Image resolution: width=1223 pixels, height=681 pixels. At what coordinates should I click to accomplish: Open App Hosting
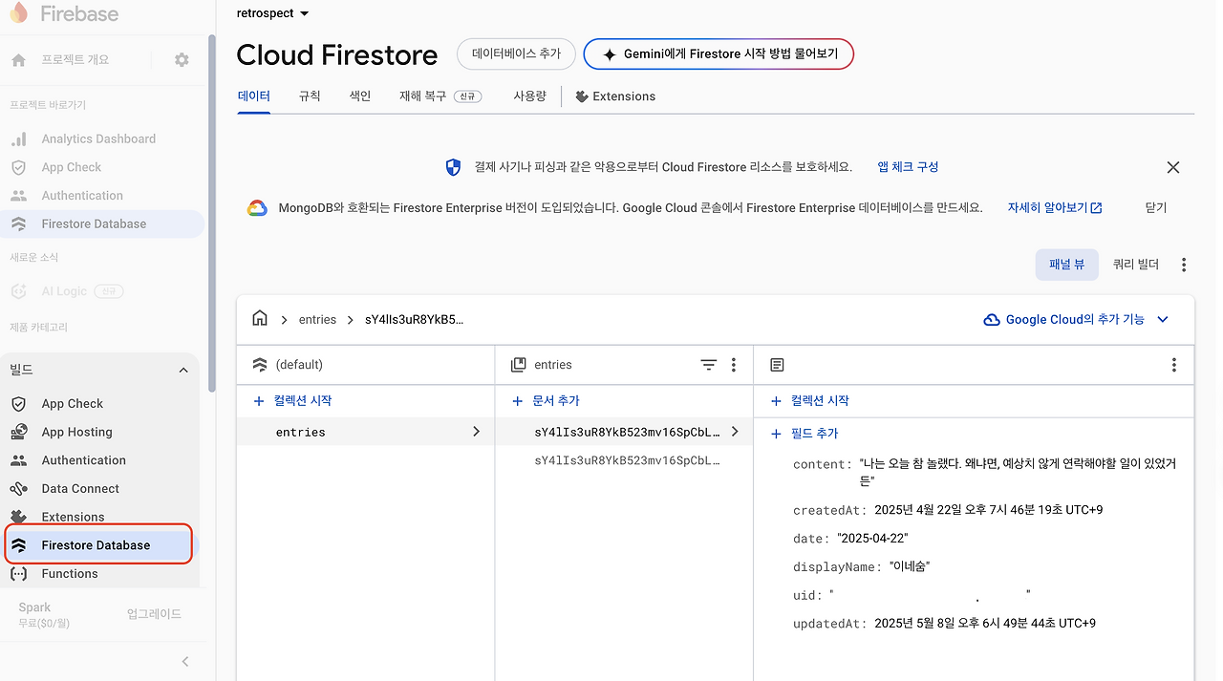[x=77, y=432]
